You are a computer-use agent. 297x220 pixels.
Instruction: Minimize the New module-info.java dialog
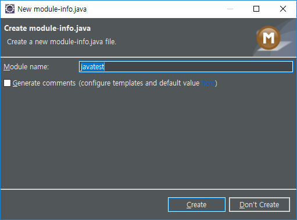(230, 9)
